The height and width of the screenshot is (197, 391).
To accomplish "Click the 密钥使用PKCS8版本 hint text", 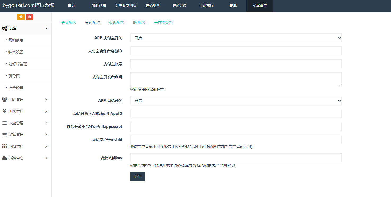I will tap(147, 89).
